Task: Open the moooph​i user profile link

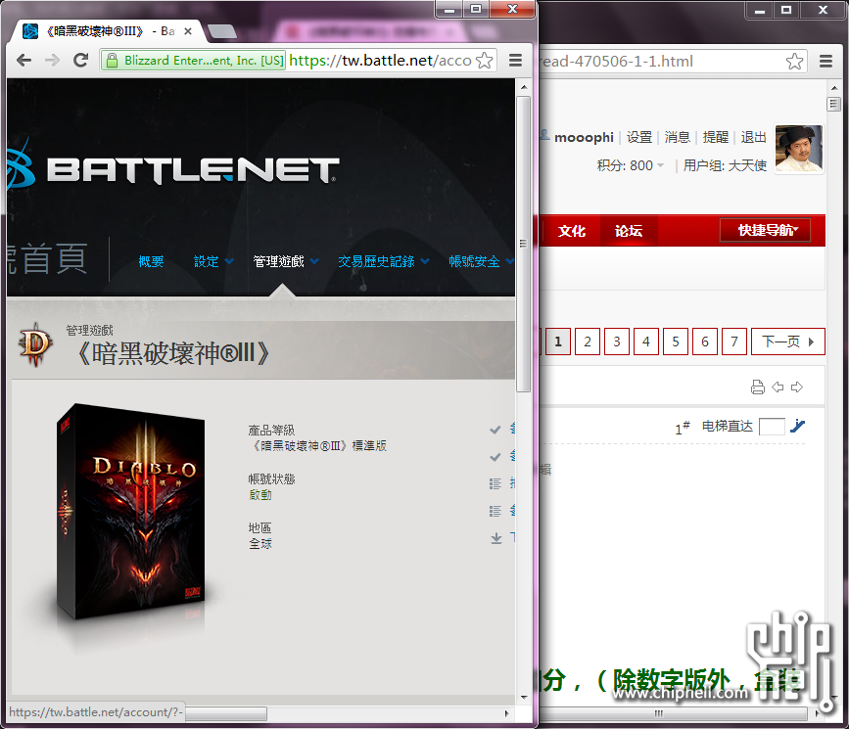Action: [584, 137]
